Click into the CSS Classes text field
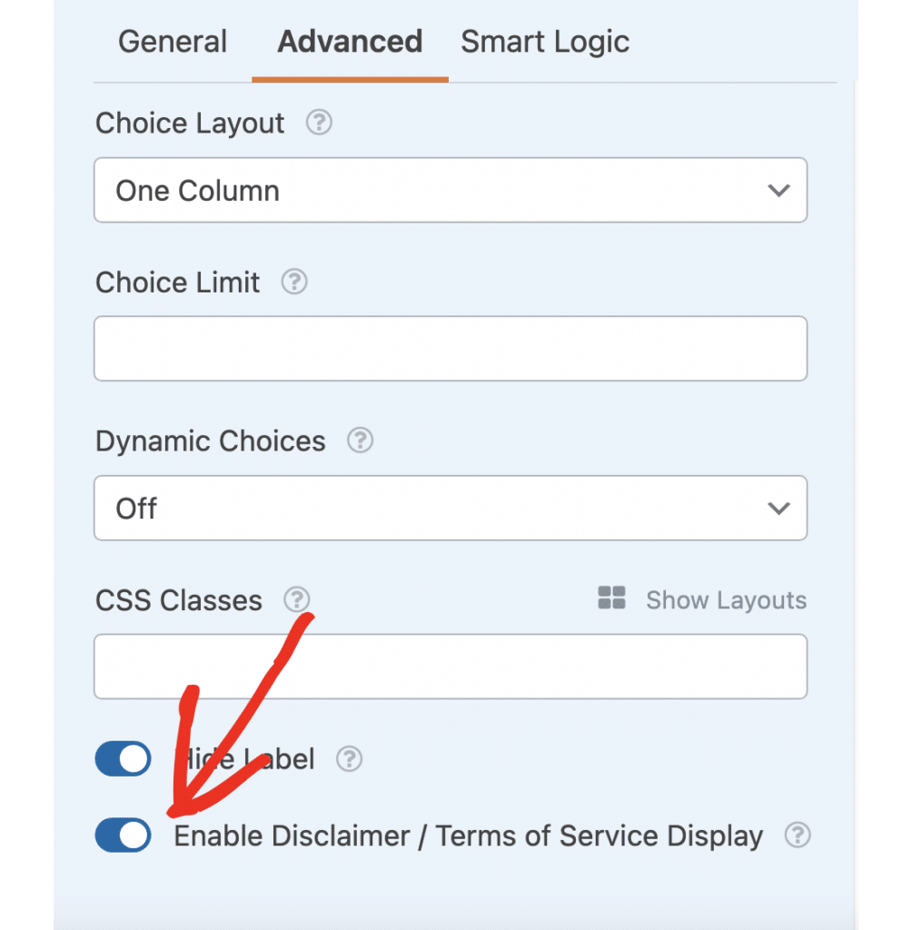The width and height of the screenshot is (922, 930). click(450, 667)
